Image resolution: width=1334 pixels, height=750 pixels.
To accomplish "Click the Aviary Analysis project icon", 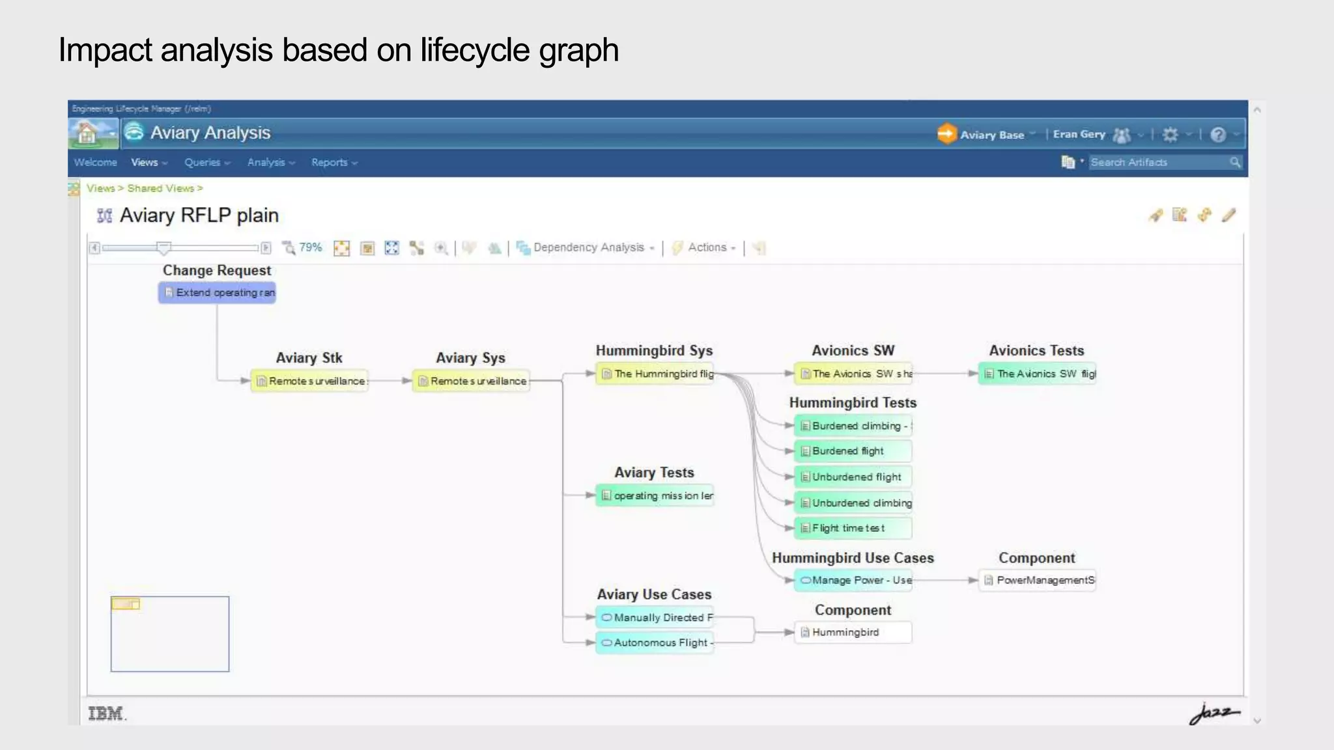I will click(134, 132).
